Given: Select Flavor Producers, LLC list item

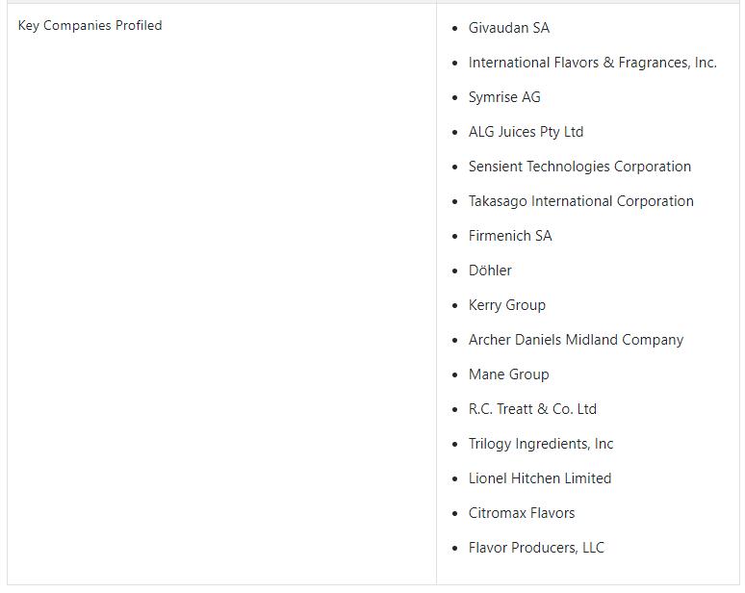Looking at the screenshot, I should pos(536,549).
